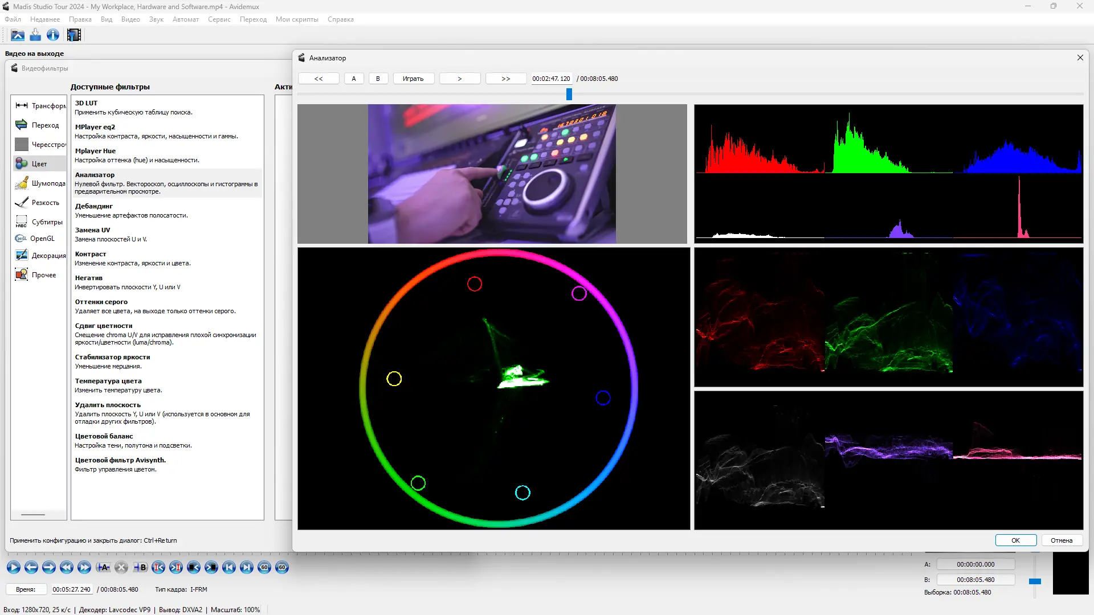Open the Сервис menu

click(219, 19)
